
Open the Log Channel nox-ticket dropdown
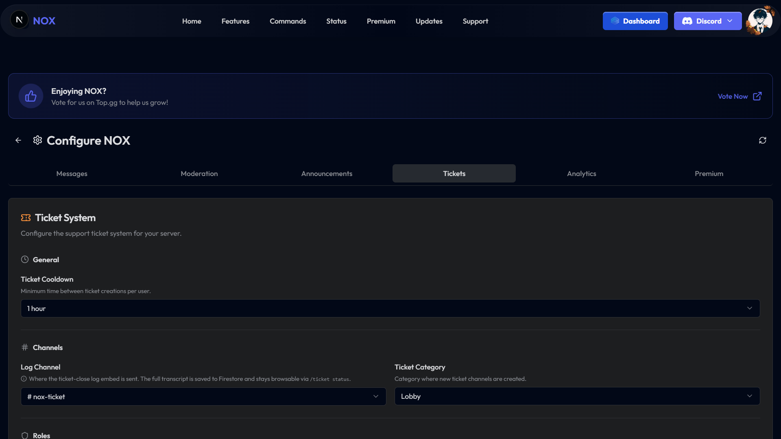pos(203,396)
